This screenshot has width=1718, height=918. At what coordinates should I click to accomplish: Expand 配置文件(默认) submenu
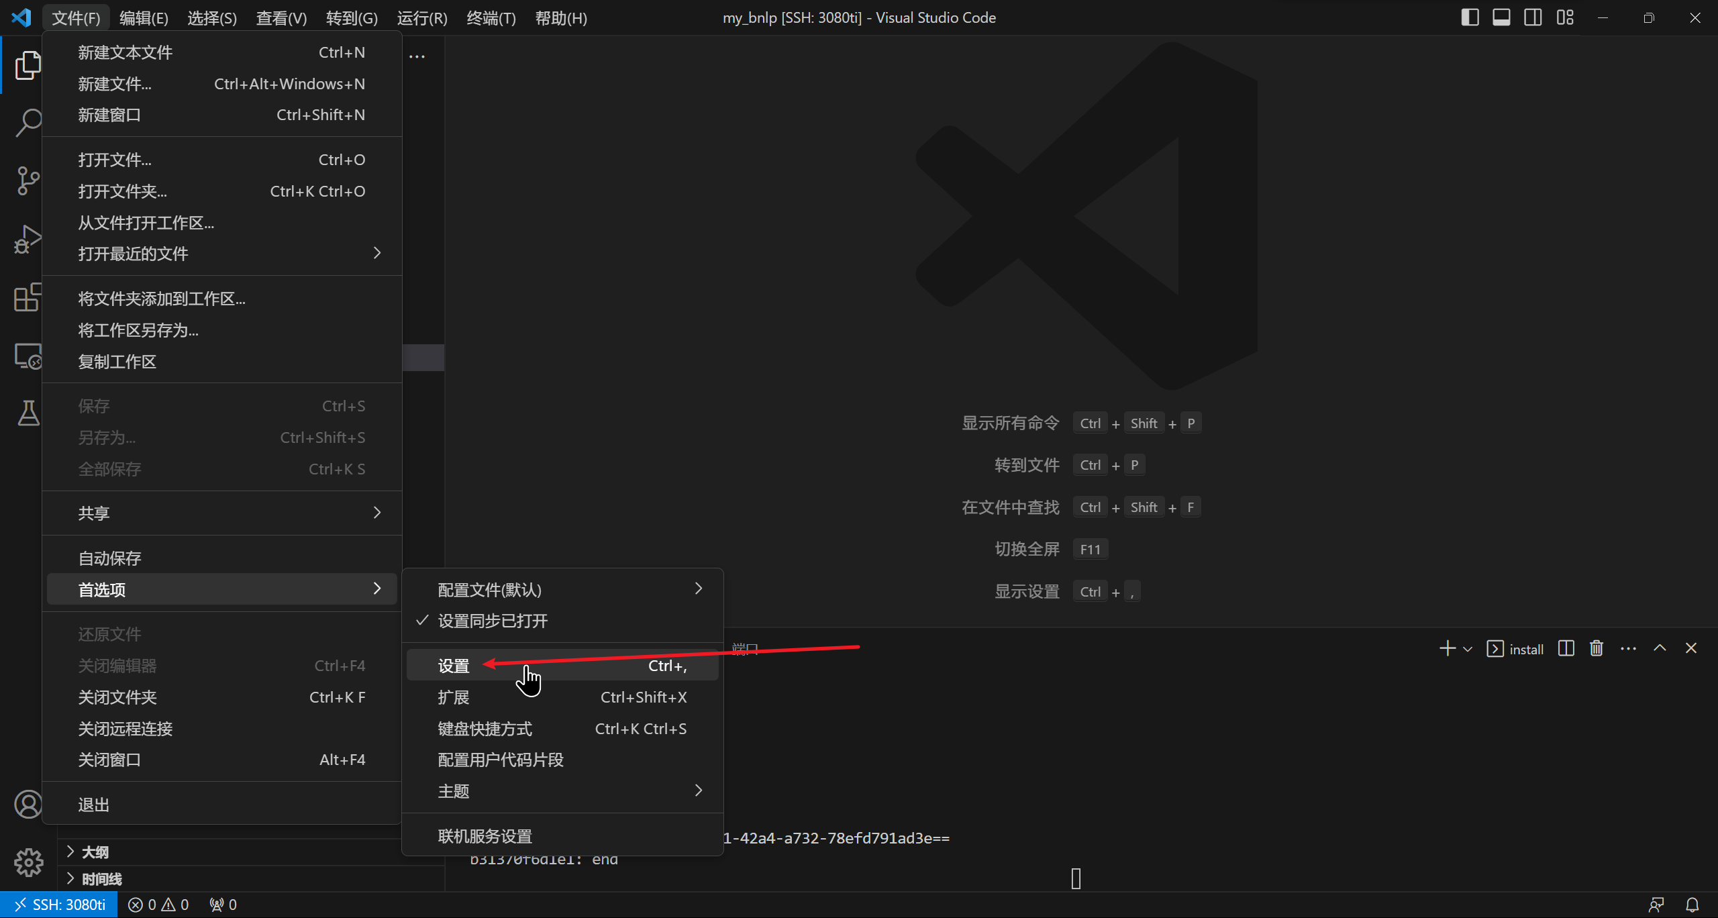(x=562, y=589)
